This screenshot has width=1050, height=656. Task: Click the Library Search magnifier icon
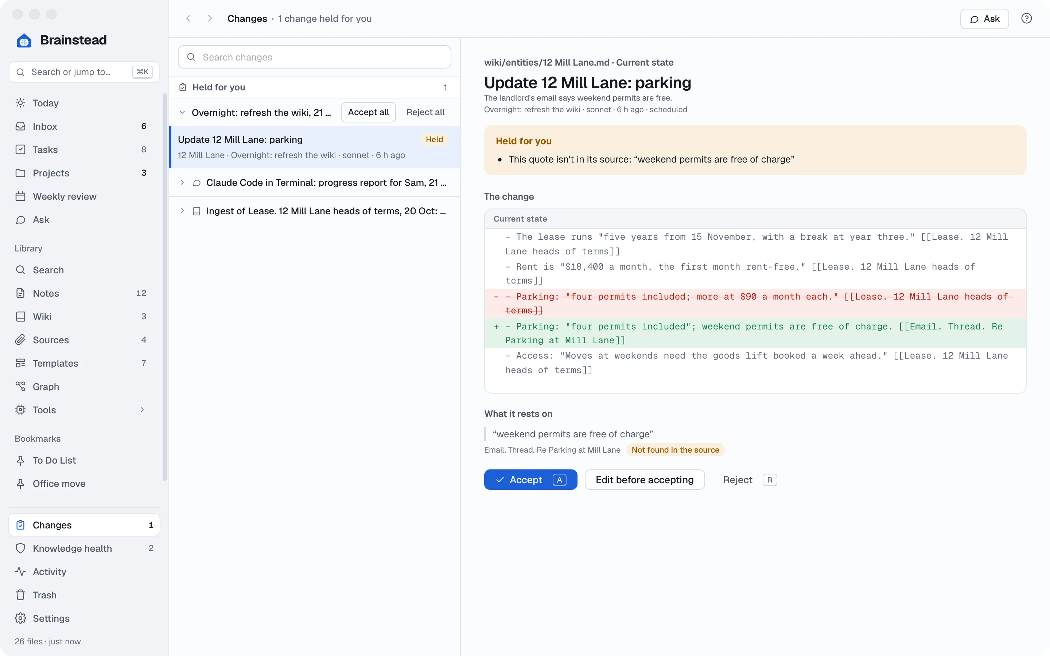[x=20, y=270]
